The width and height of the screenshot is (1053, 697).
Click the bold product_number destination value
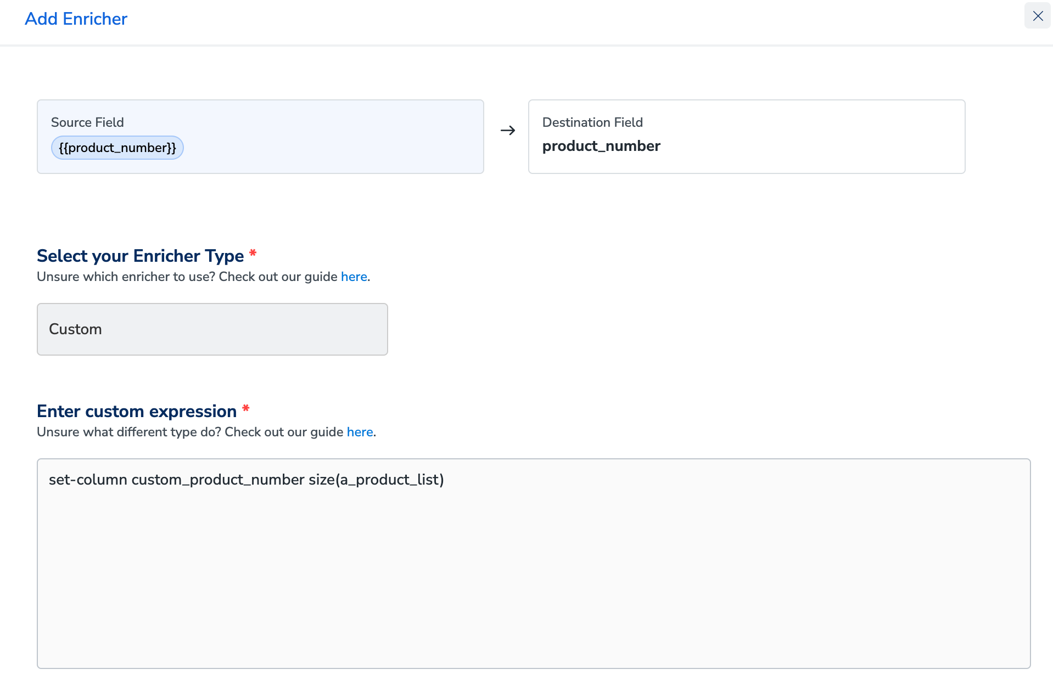601,146
